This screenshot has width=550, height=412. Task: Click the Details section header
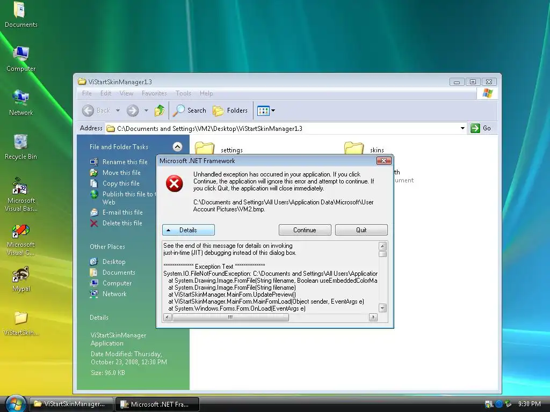coord(99,318)
